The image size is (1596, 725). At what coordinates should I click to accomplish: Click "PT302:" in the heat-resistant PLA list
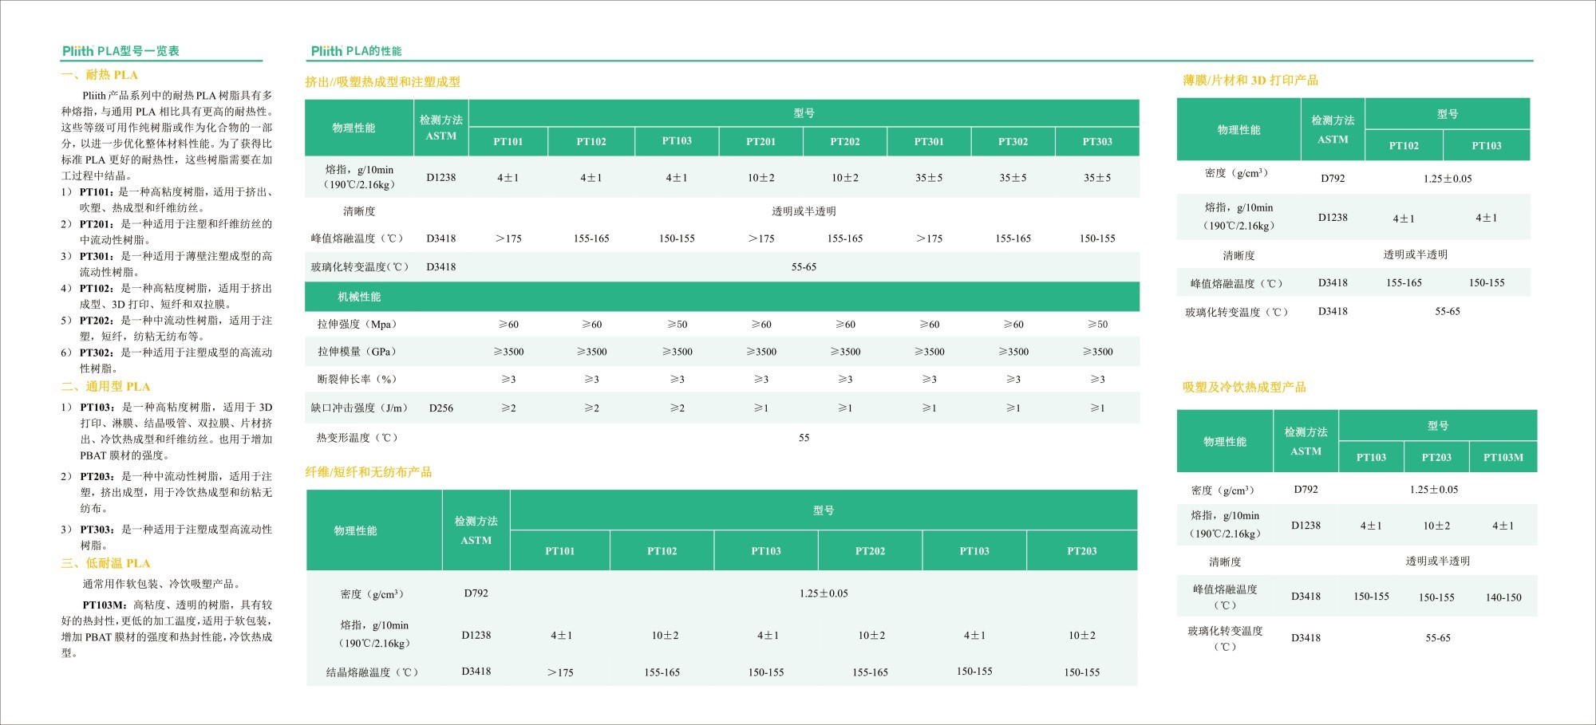[97, 353]
